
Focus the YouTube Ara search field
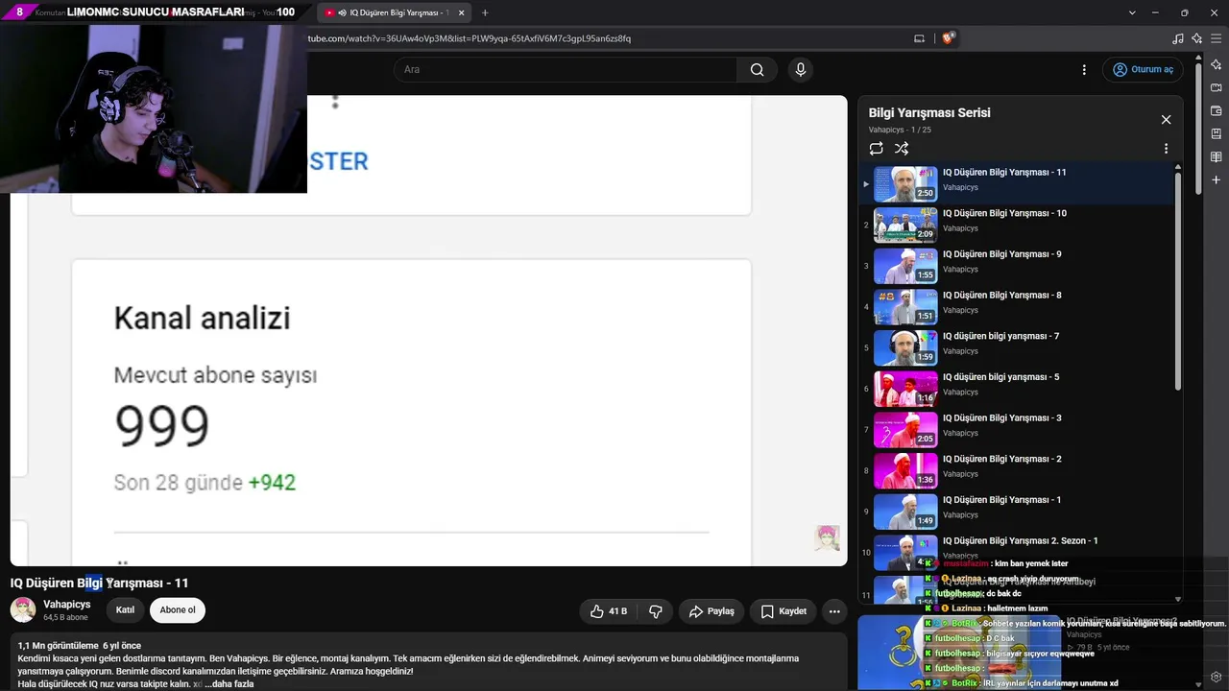click(565, 69)
